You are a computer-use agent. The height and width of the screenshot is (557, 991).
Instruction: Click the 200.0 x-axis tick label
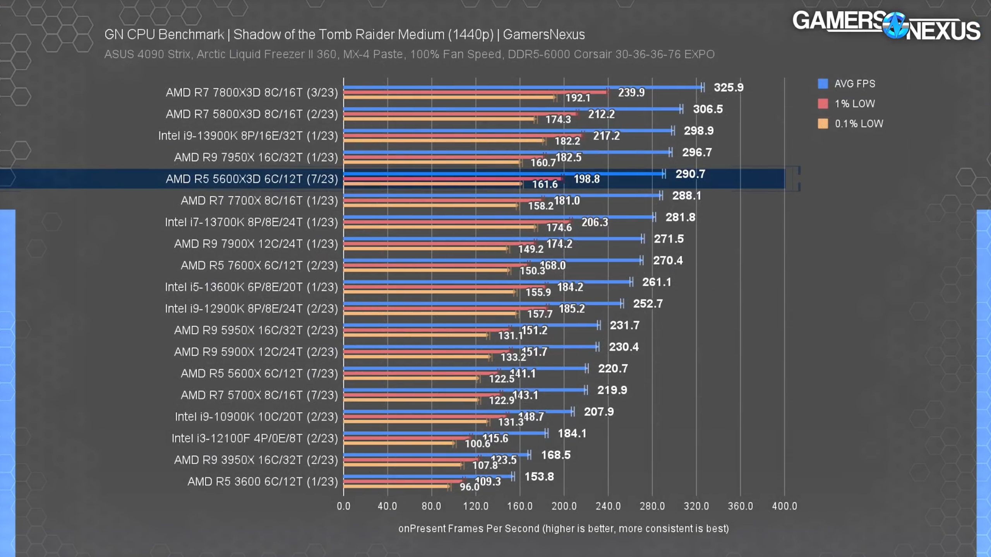564,506
